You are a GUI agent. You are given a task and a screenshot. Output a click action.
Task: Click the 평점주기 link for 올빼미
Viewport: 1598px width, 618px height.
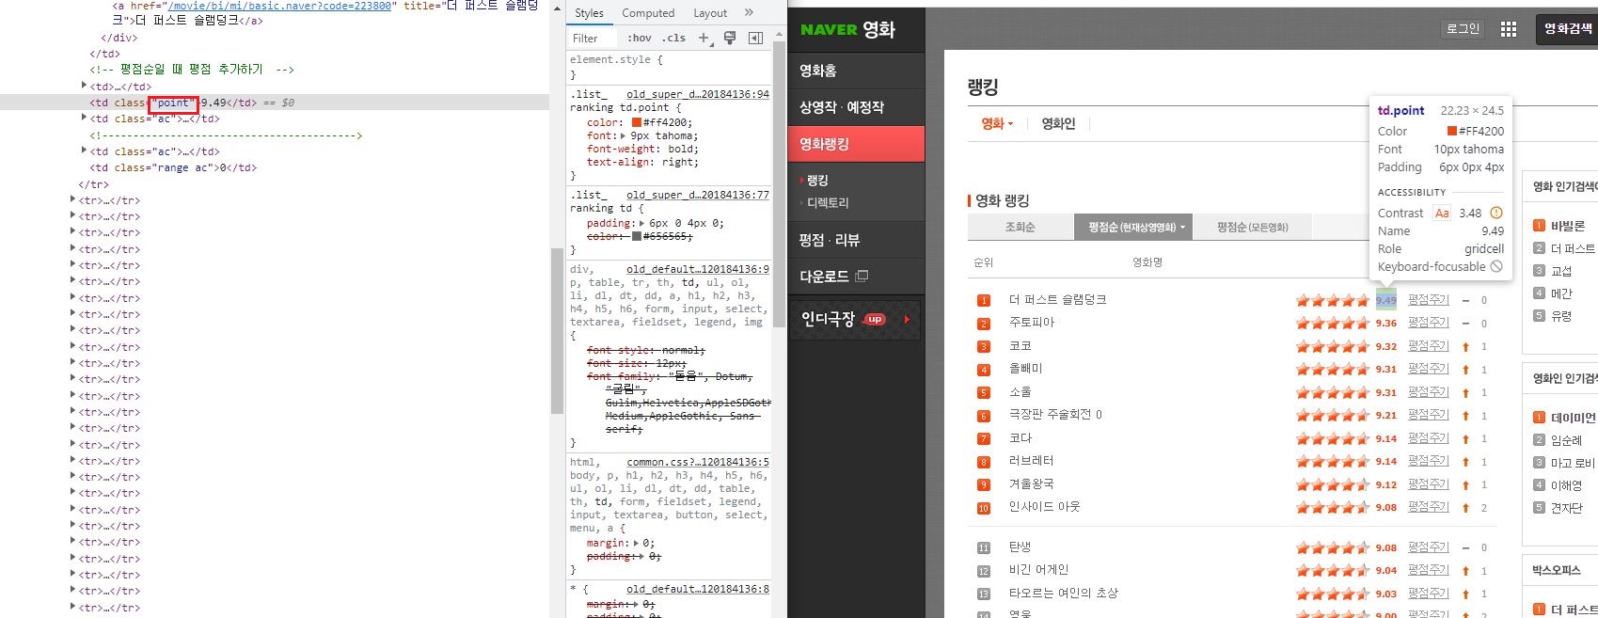click(1429, 369)
